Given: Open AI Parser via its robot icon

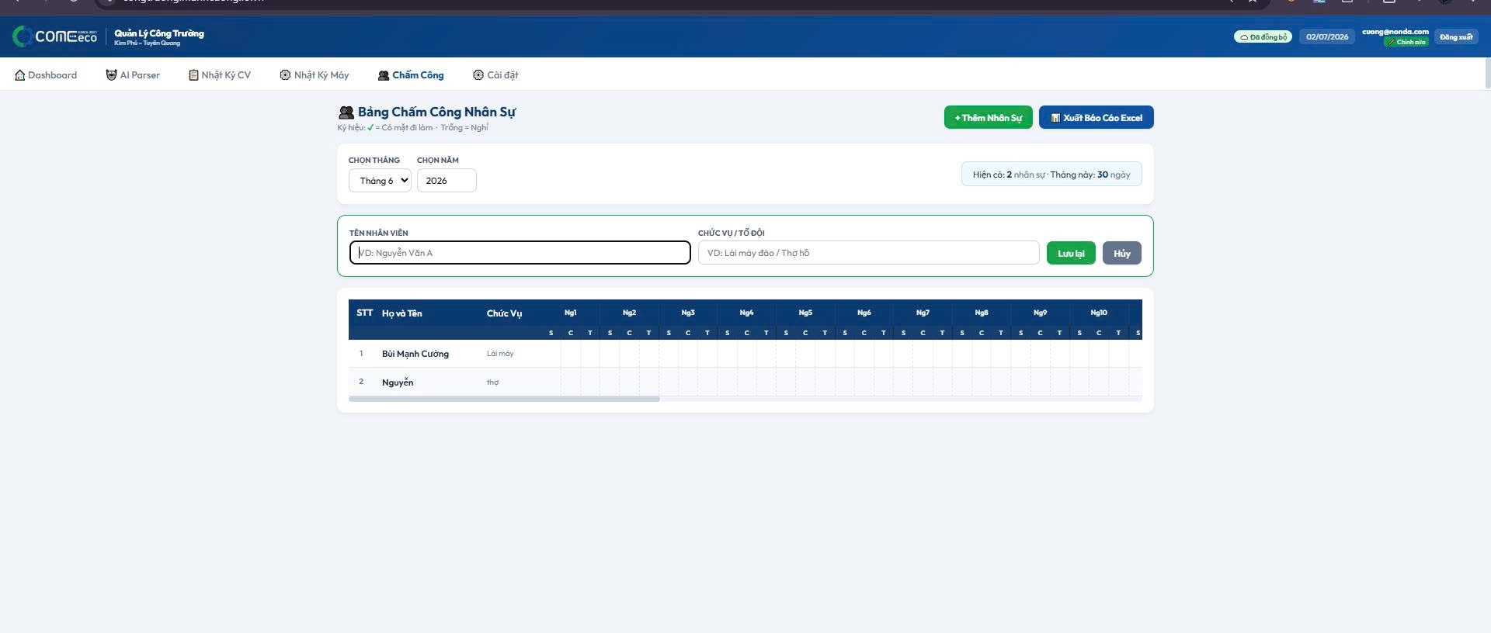Looking at the screenshot, I should pos(111,75).
